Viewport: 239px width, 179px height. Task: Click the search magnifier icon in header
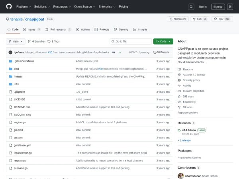191,7
